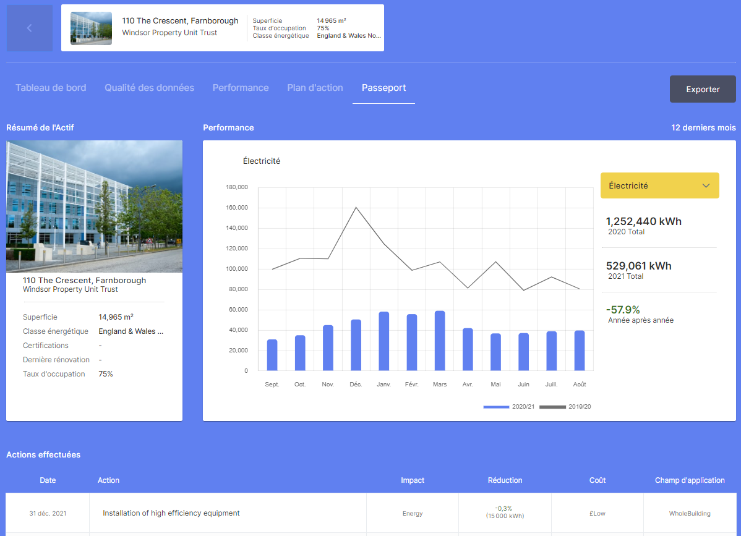Click the Coût column header
The width and height of the screenshot is (741, 536).
pos(598,480)
